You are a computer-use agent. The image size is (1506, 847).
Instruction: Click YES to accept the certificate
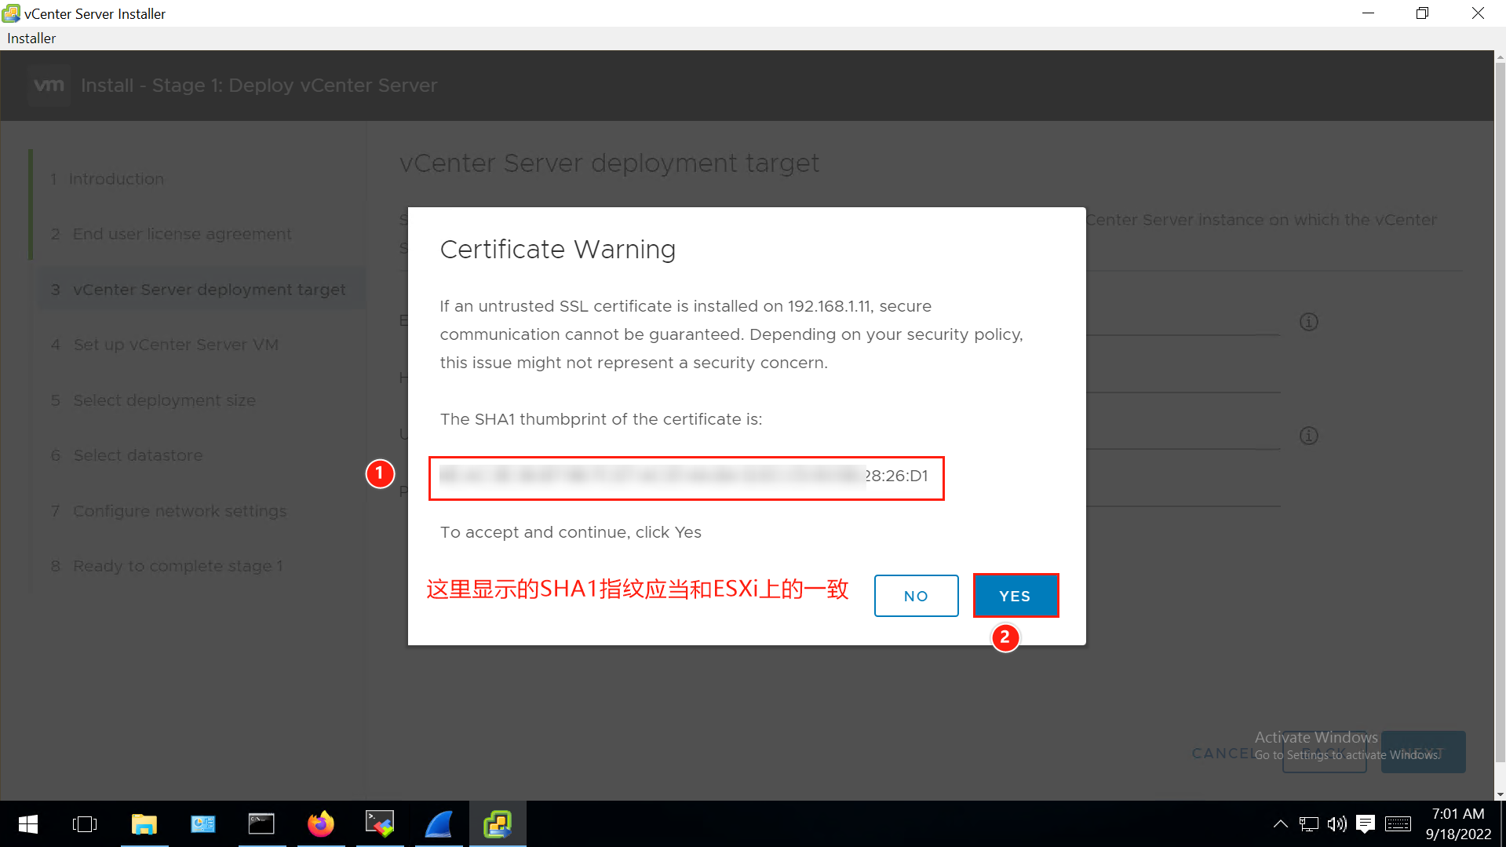tap(1016, 596)
